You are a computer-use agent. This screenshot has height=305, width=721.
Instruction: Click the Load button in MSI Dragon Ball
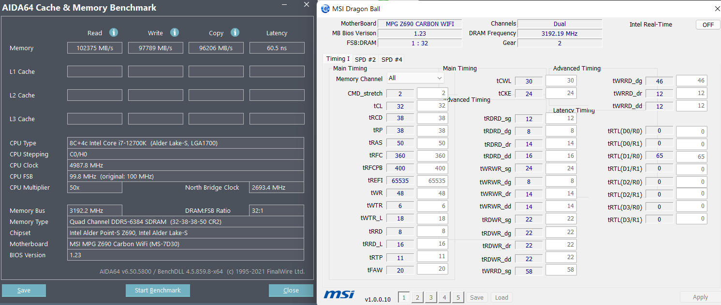(501, 297)
